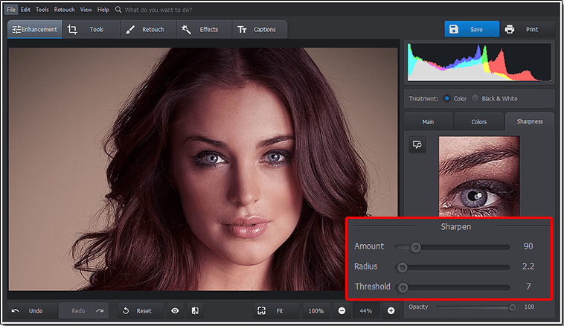The width and height of the screenshot is (564, 326).
Task: Click the portrait photo on the canvas
Action: pos(203,169)
